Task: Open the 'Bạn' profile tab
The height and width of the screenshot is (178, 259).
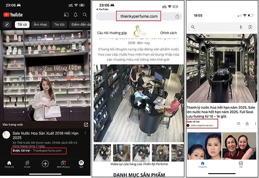Action: [81, 164]
